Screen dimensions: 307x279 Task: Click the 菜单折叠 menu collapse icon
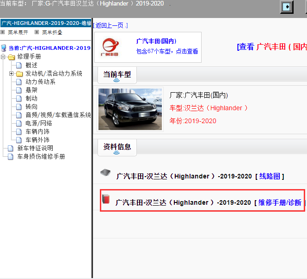tap(37, 32)
